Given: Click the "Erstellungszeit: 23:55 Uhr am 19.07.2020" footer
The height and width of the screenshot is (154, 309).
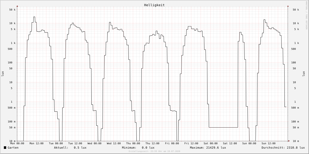Looking at the screenshot, I should pyautogui.click(x=154, y=151).
